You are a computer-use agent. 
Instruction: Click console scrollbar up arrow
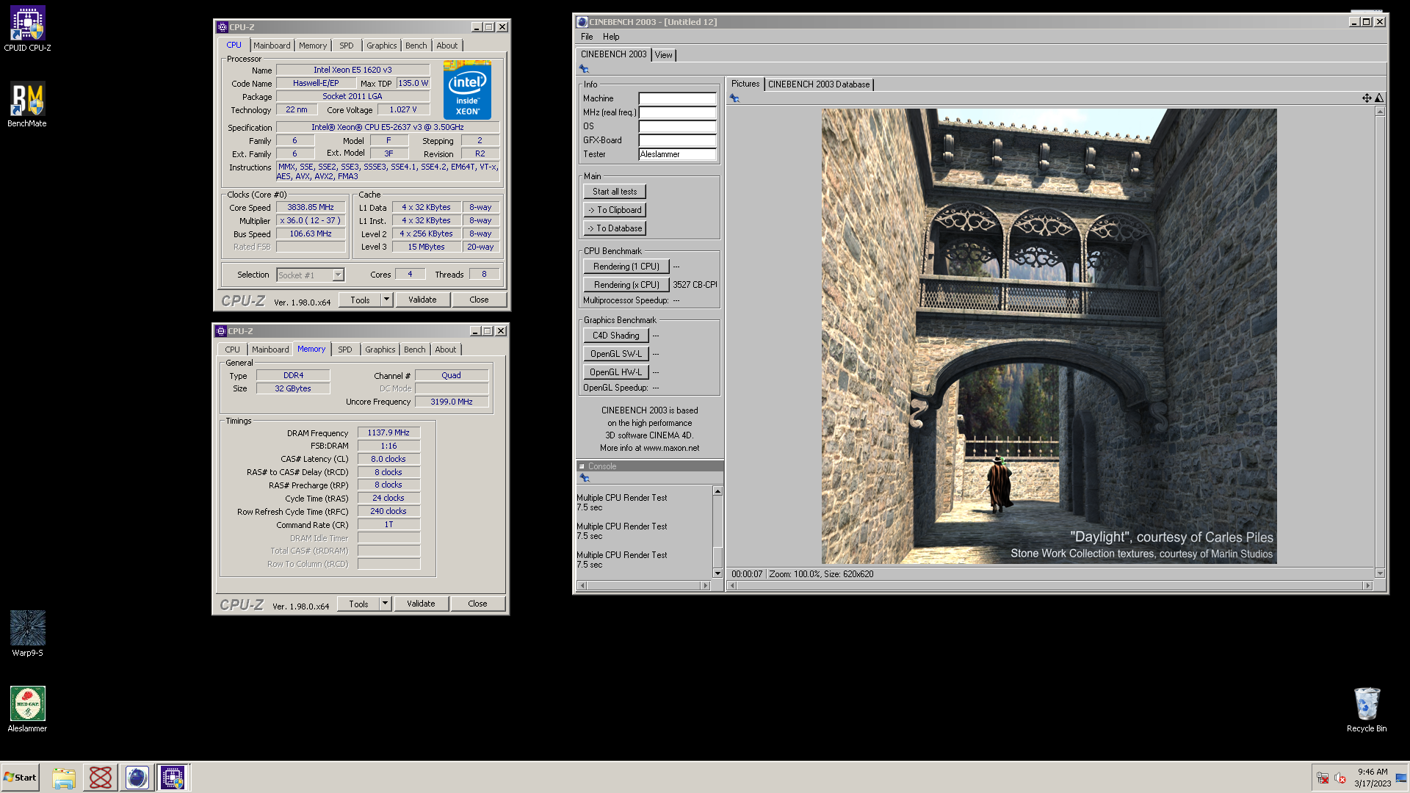tap(717, 491)
